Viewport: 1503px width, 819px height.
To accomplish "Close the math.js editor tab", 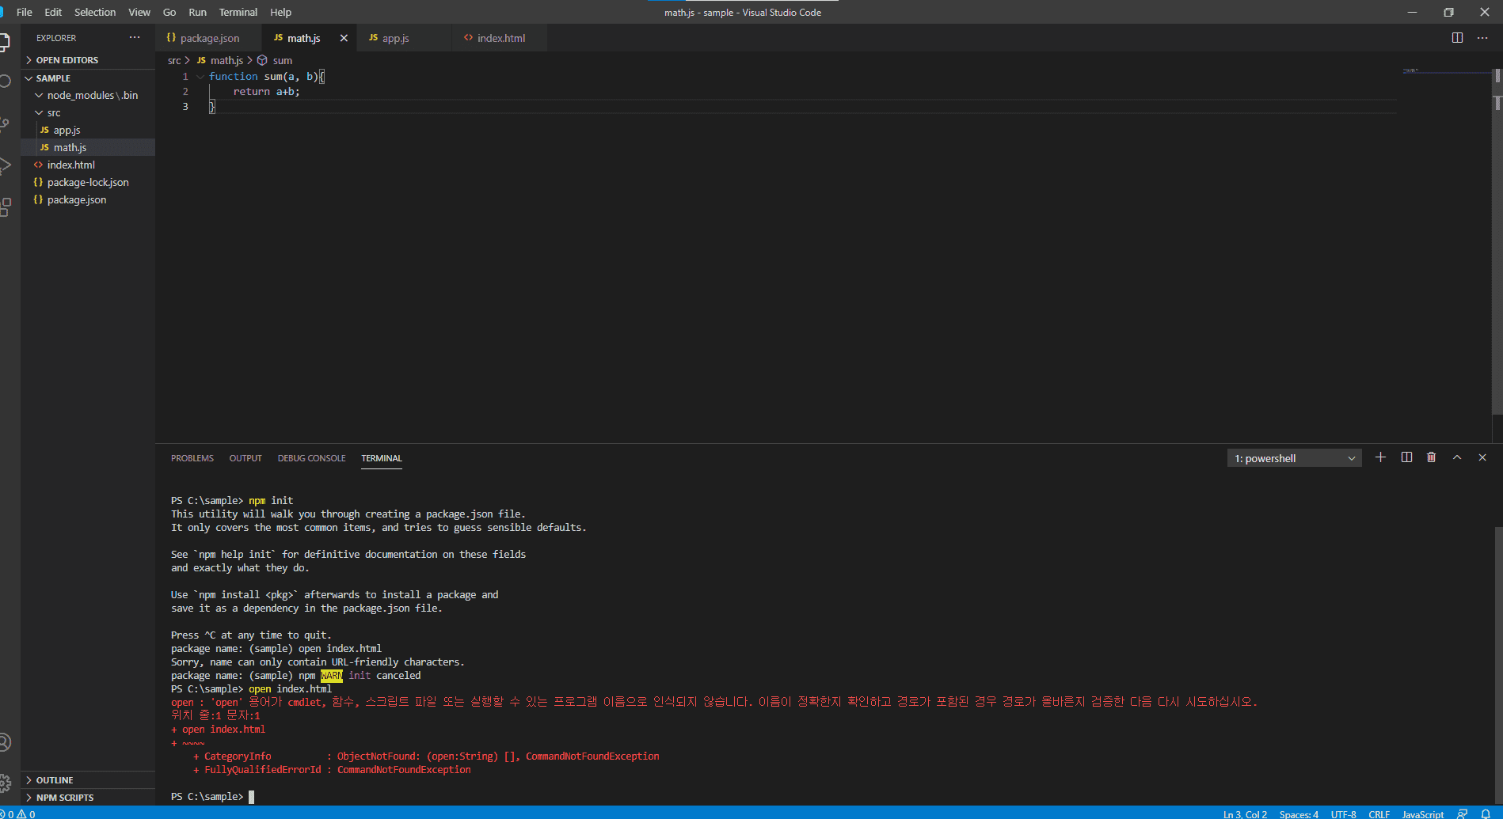I will pos(344,38).
